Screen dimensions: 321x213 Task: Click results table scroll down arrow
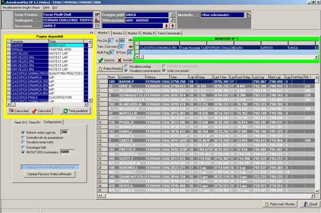tap(317, 191)
